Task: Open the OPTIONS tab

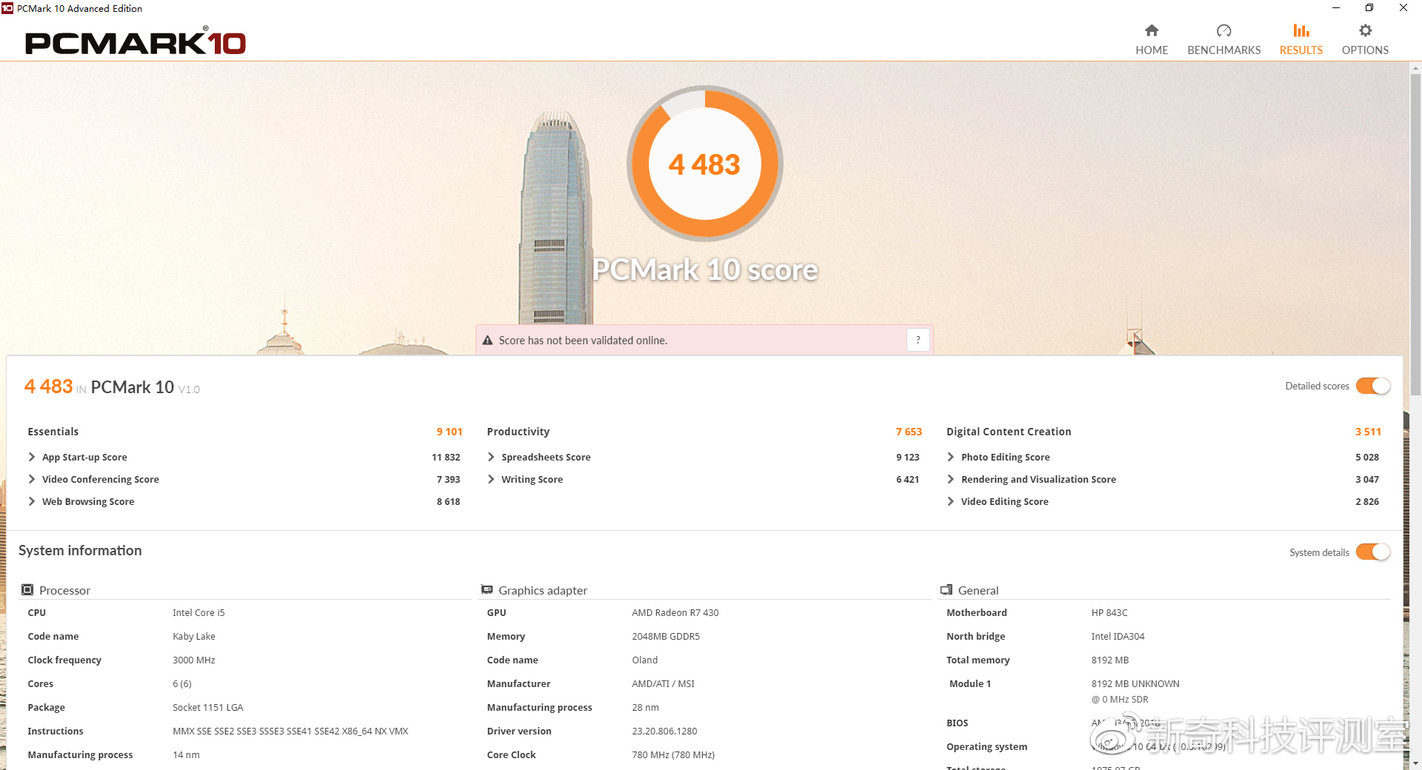Action: (x=1365, y=39)
